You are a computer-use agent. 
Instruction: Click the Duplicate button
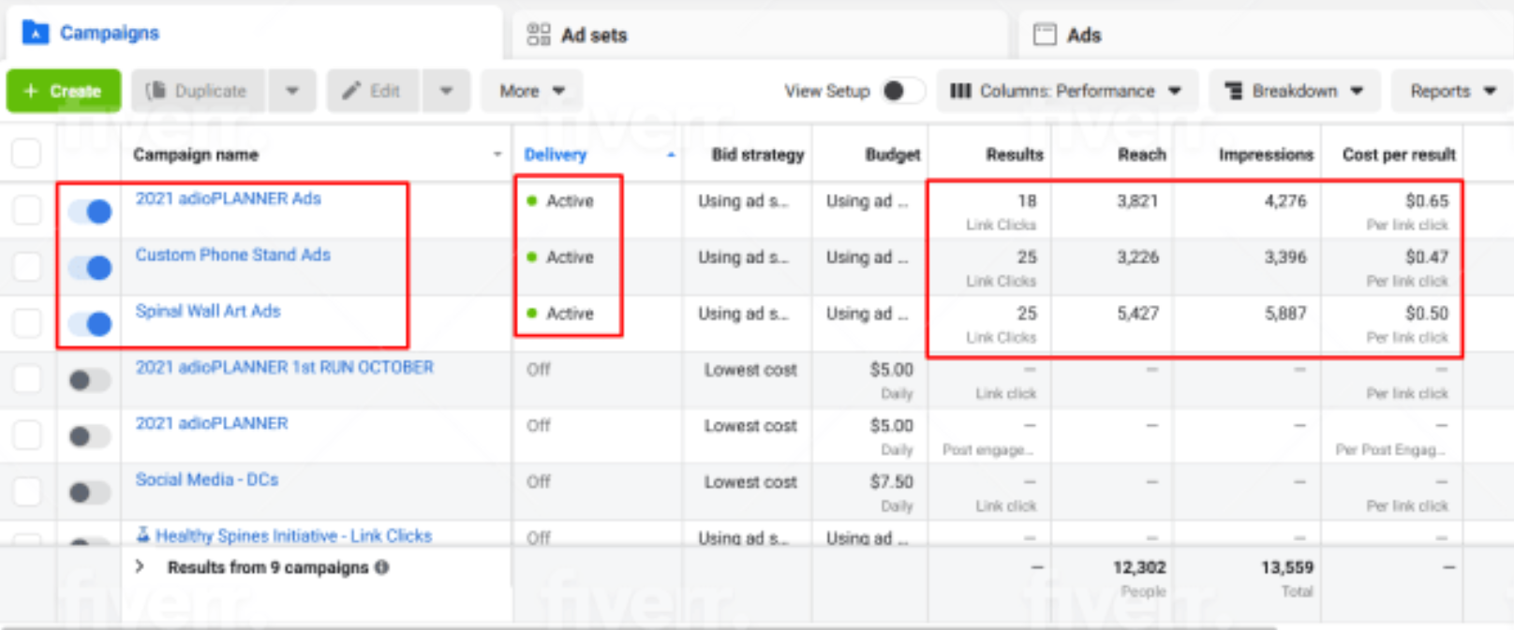[x=198, y=91]
